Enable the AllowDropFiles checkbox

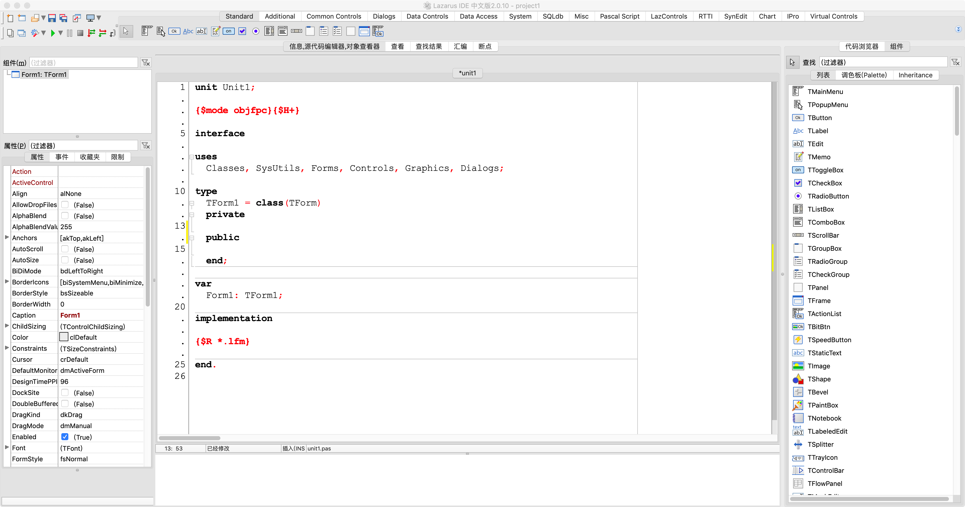pyautogui.click(x=65, y=205)
